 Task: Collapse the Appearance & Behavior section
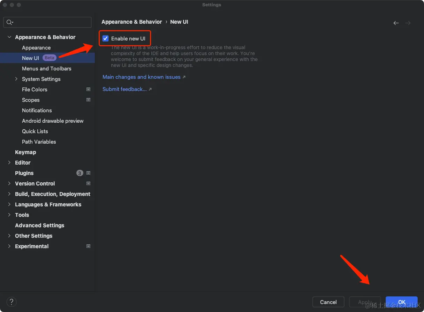(x=9, y=37)
